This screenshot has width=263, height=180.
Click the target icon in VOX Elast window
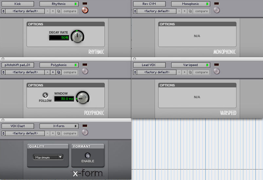click(x=85, y=132)
